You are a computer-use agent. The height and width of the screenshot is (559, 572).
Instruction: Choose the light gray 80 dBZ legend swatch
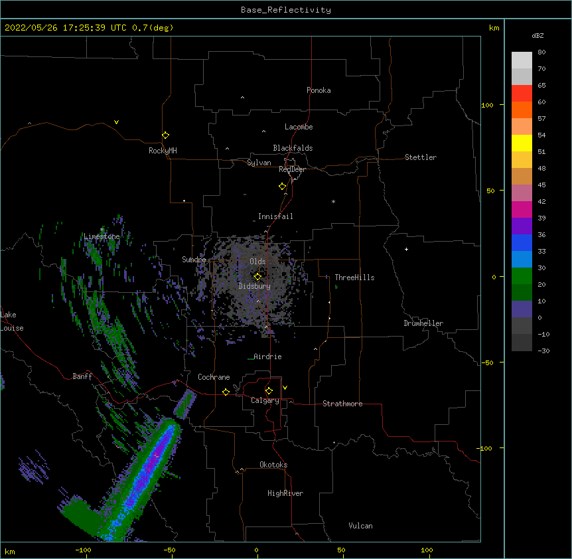(x=522, y=60)
